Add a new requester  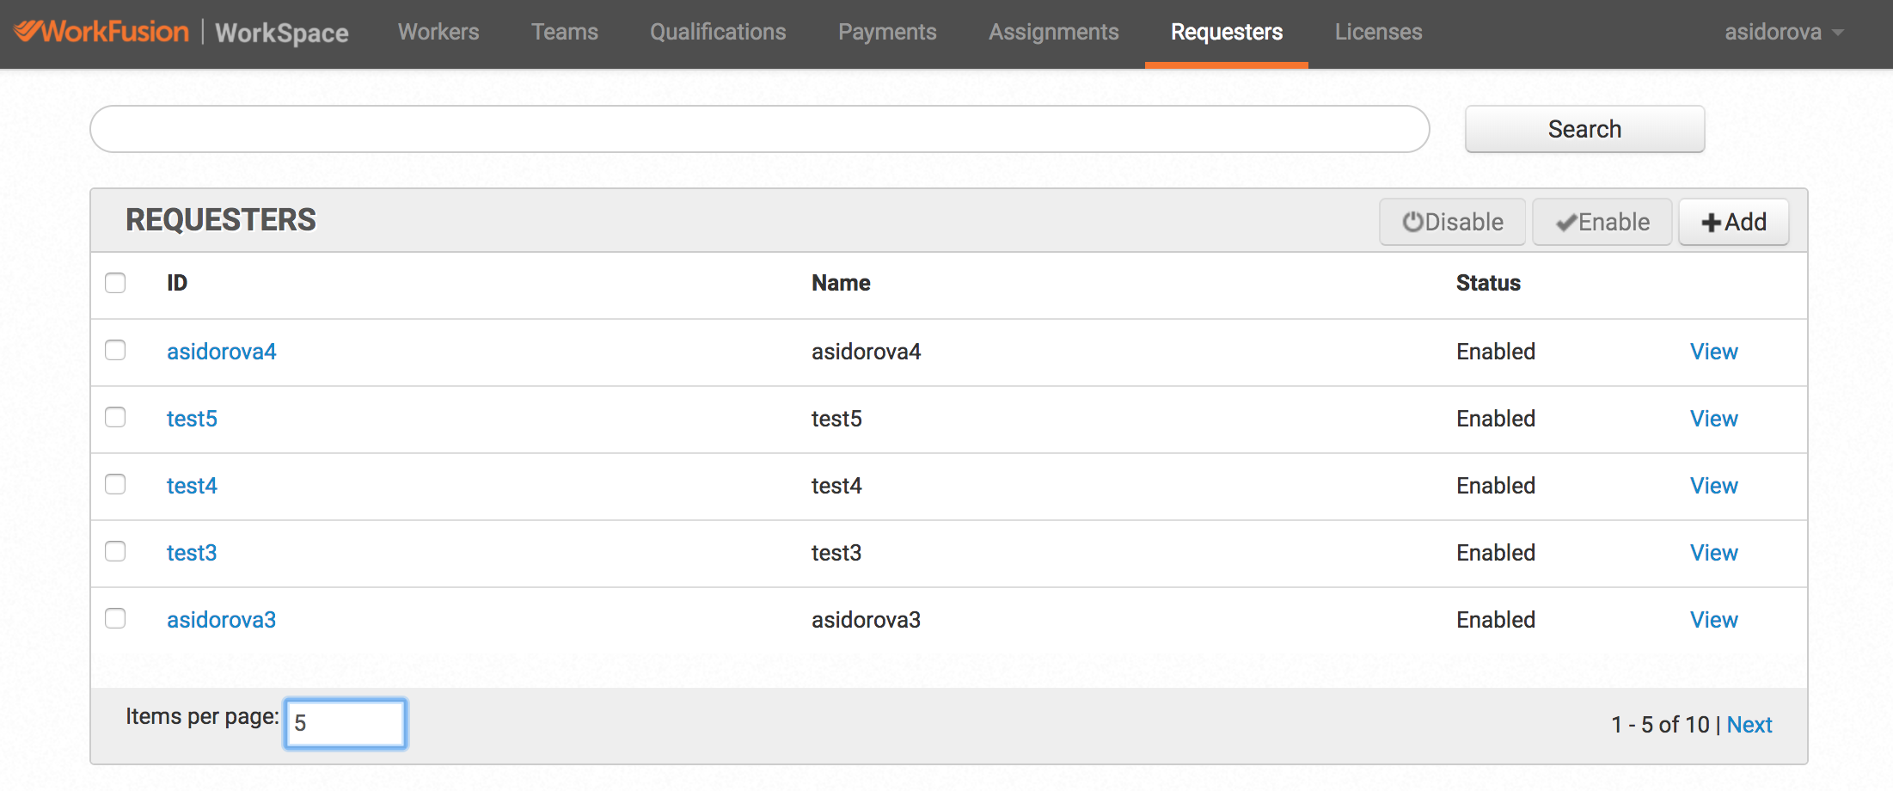click(x=1734, y=222)
